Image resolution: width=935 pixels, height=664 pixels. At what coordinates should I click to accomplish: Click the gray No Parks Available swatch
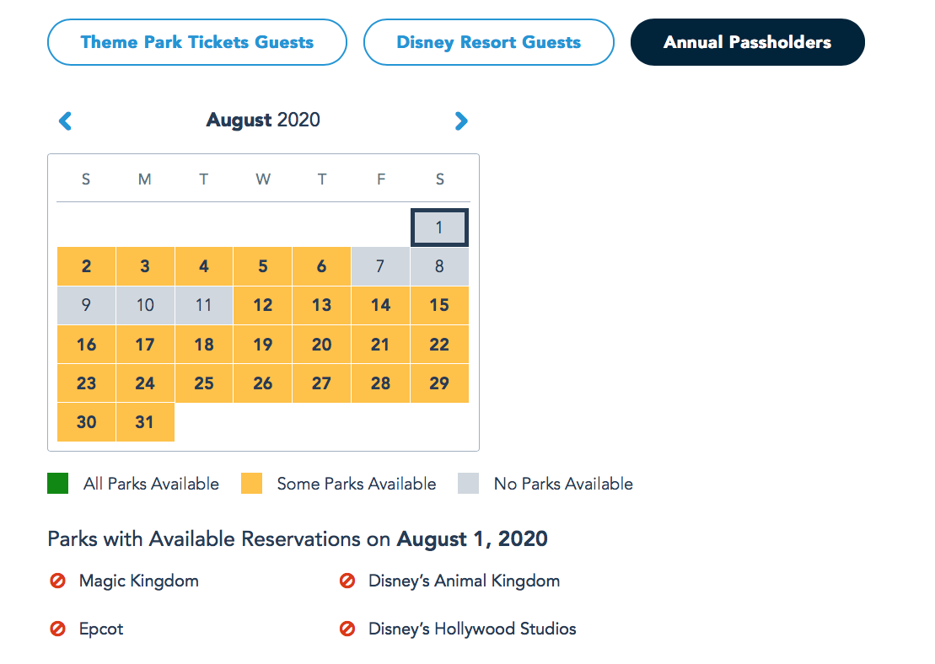coord(468,484)
